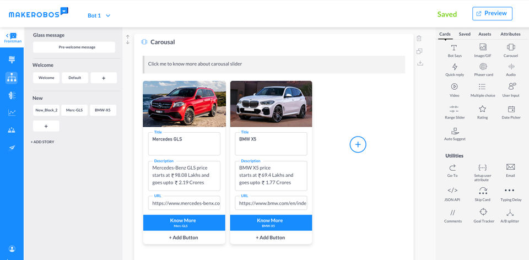The height and width of the screenshot is (260, 529).
Task: Add button to the Mercedes card
Action: tap(183, 237)
